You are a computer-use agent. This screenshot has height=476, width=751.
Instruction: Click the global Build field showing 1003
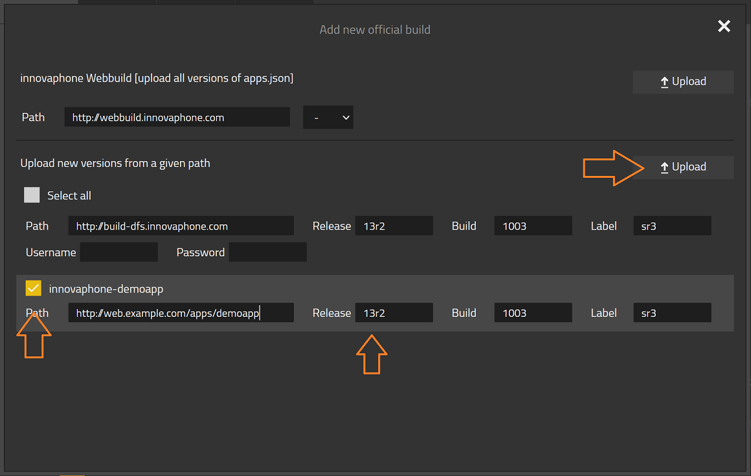[x=533, y=226]
